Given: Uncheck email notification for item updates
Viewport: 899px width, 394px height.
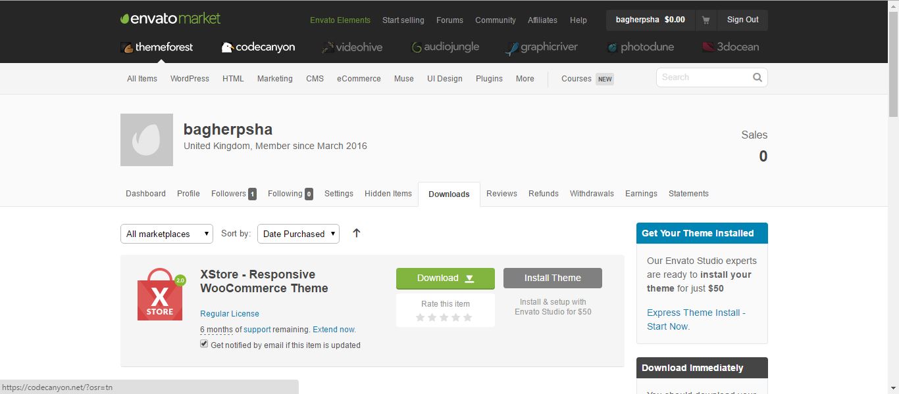Looking at the screenshot, I should point(204,344).
